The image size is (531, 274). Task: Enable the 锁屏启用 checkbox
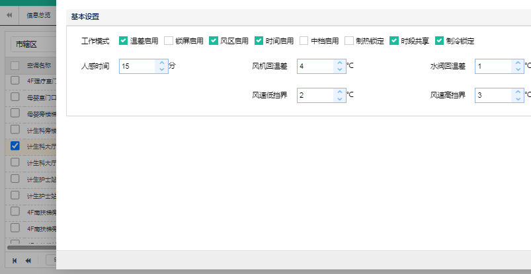point(169,41)
